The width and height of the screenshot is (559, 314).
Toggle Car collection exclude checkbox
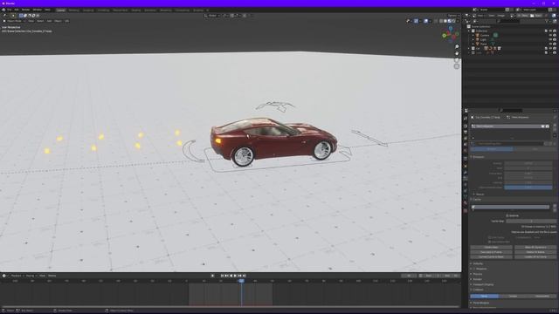(546, 48)
